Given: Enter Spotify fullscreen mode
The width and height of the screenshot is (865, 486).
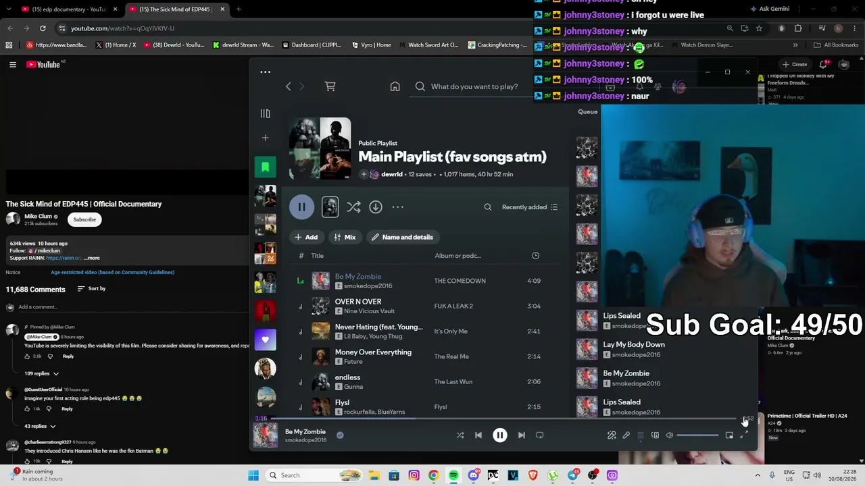Looking at the screenshot, I should tap(744, 435).
